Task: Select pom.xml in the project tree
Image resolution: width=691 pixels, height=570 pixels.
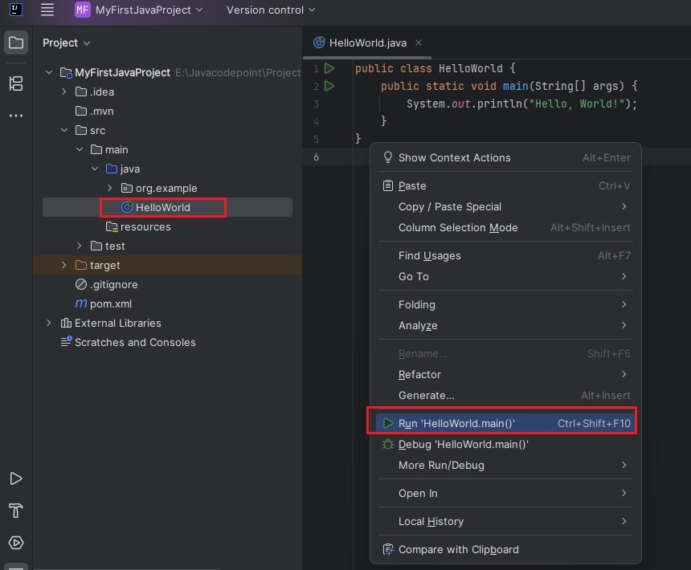Action: 111,303
